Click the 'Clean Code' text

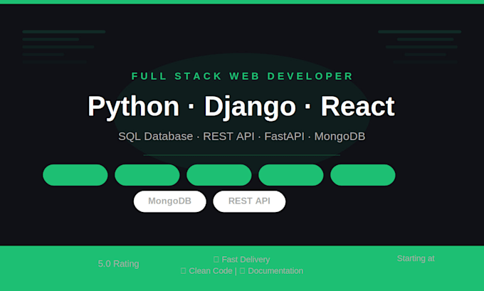(211, 271)
